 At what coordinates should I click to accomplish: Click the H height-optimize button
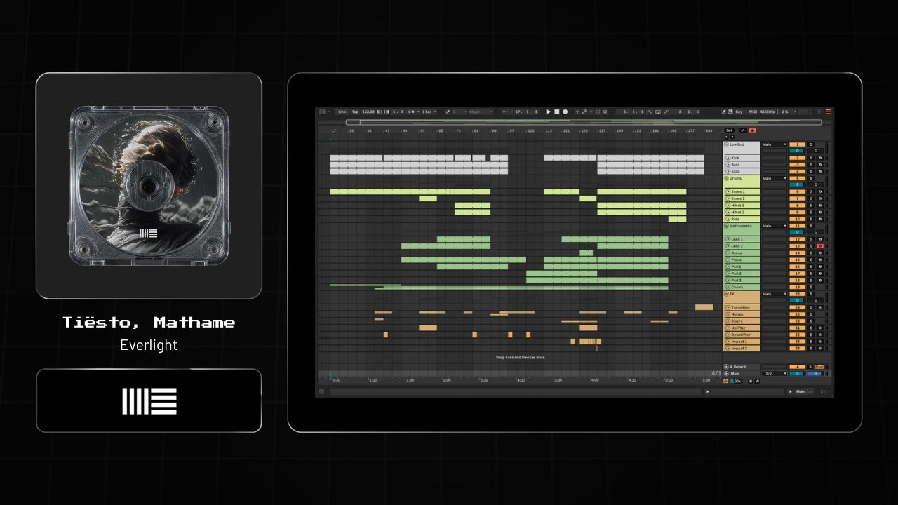(x=751, y=381)
